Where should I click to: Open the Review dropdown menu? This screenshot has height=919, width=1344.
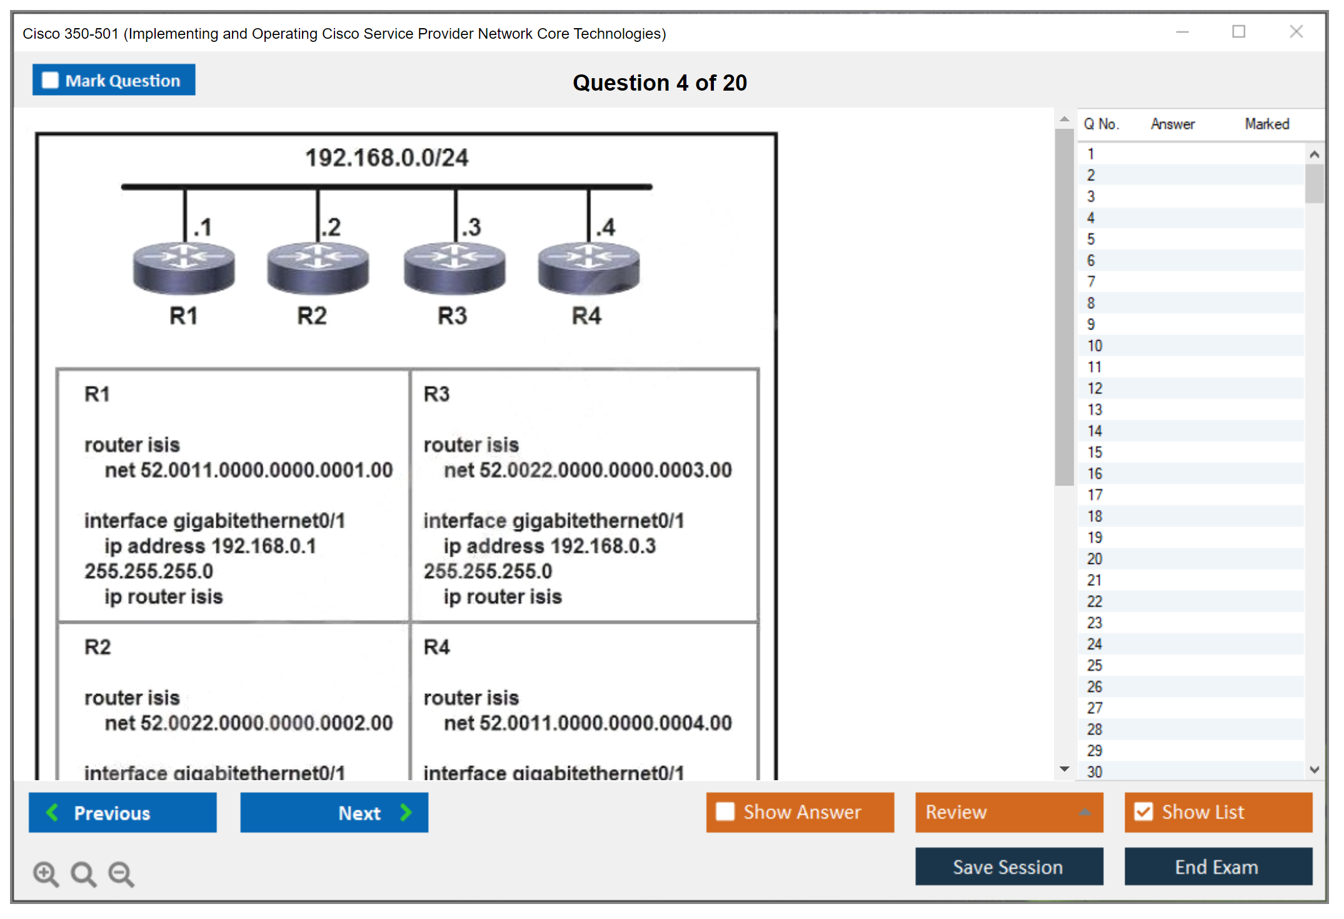[1008, 811]
